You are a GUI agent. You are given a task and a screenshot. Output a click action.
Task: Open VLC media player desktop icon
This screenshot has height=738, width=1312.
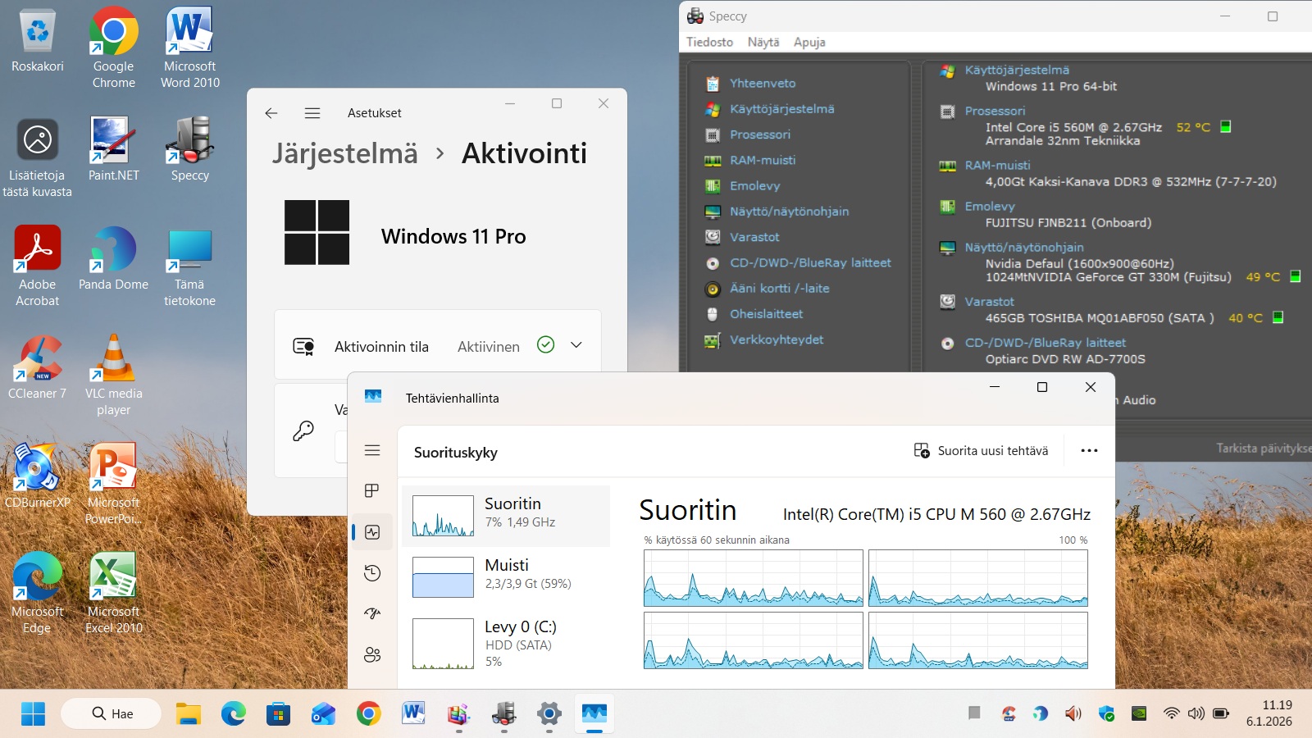tap(113, 359)
